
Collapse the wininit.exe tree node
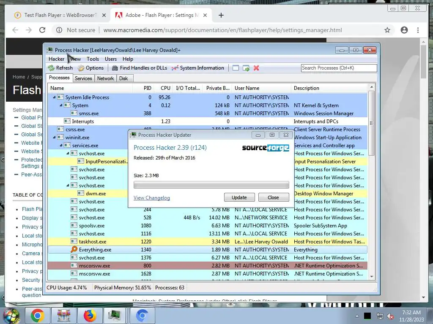(x=54, y=137)
